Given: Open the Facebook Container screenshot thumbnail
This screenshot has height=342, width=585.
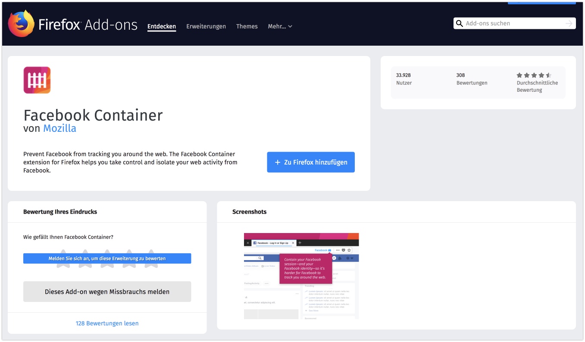Looking at the screenshot, I should coord(301,276).
